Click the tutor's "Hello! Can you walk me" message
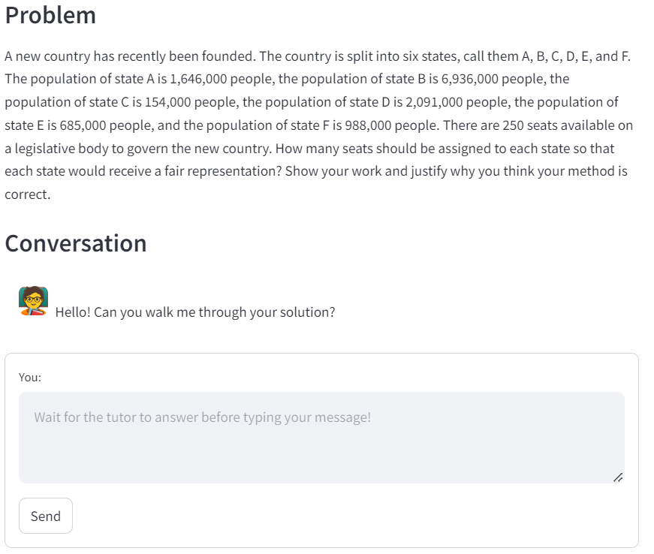Screen dimensions: 654x554 [195, 312]
